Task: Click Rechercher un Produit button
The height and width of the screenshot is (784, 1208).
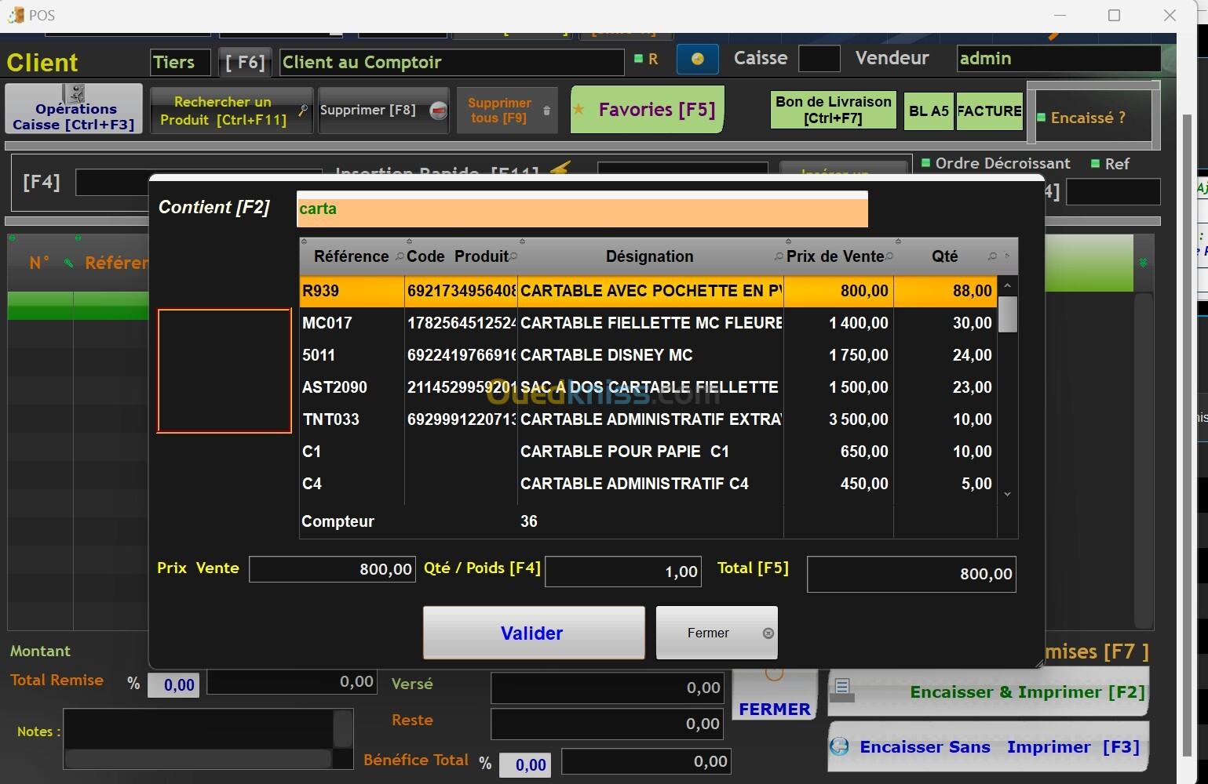Action: [232, 111]
